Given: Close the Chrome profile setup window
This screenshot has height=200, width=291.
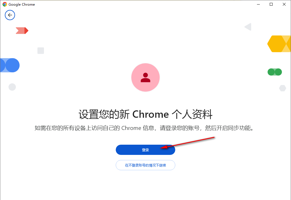Looking at the screenshot, I should point(284,4).
